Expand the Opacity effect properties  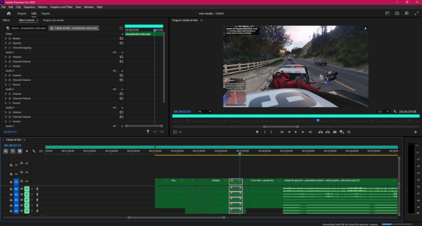pos(6,43)
